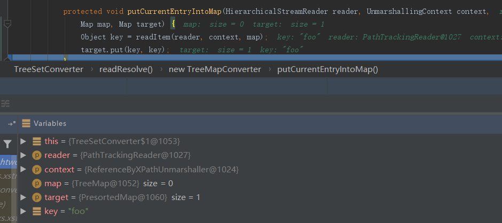Image resolution: width=502 pixels, height=223 pixels.
Task: Expand the key "foo" variable node
Action: [23, 212]
